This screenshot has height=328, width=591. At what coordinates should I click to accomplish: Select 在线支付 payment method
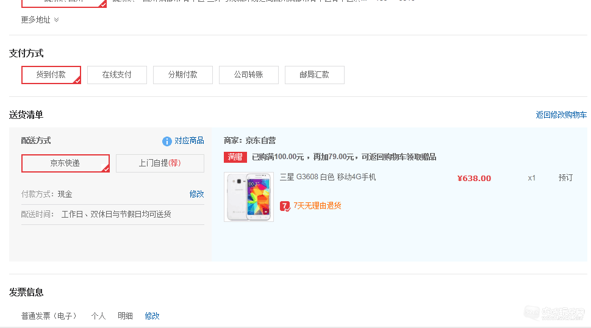coord(117,74)
